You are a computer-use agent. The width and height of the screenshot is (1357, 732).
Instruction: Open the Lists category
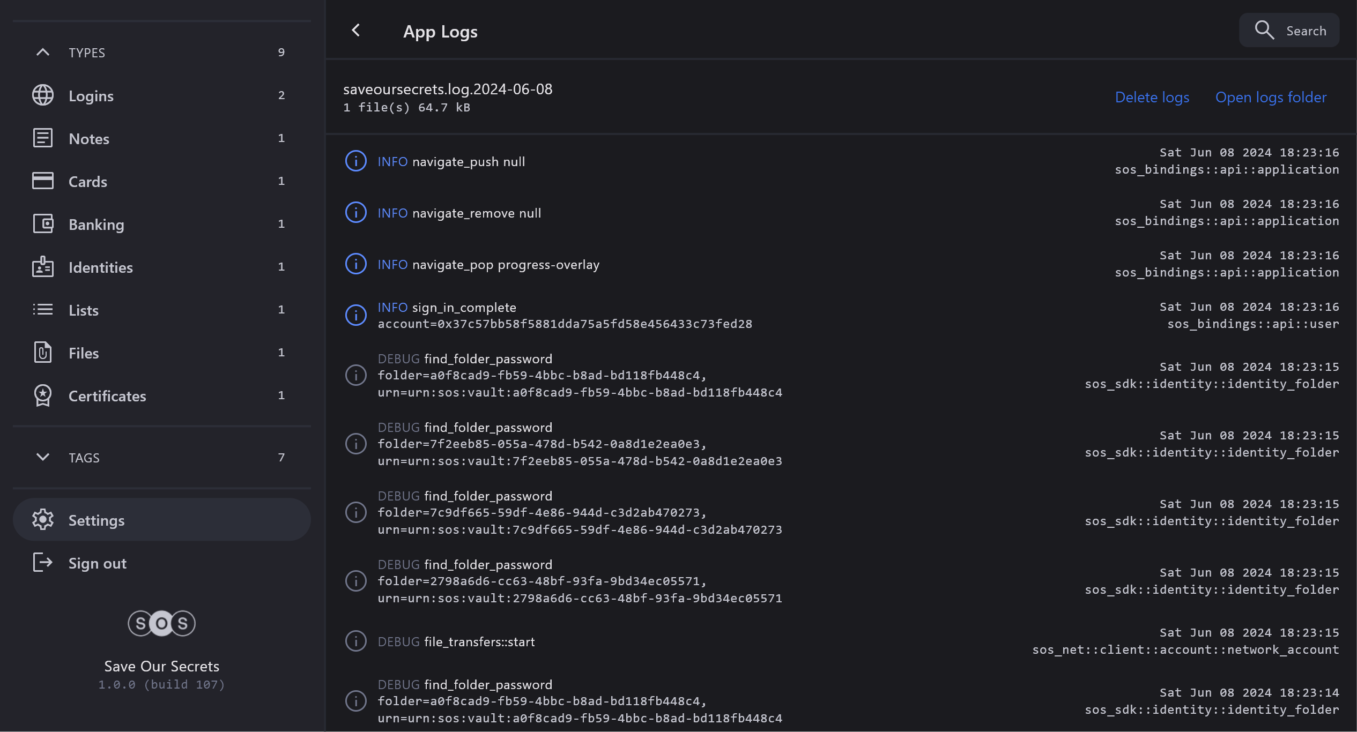pyautogui.click(x=84, y=310)
